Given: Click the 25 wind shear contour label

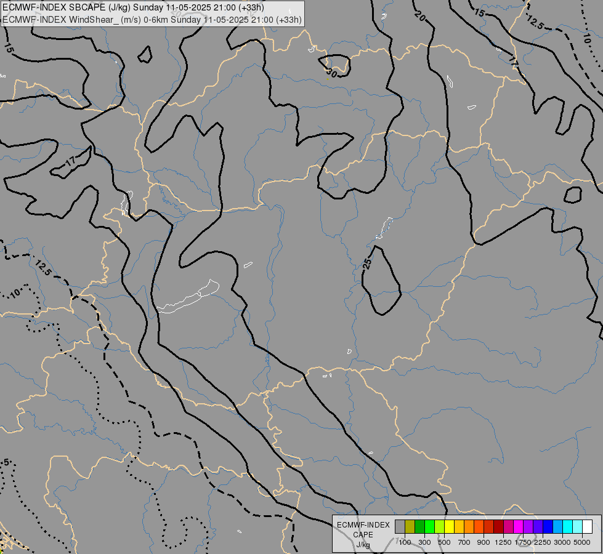Looking at the screenshot, I should point(367,263).
